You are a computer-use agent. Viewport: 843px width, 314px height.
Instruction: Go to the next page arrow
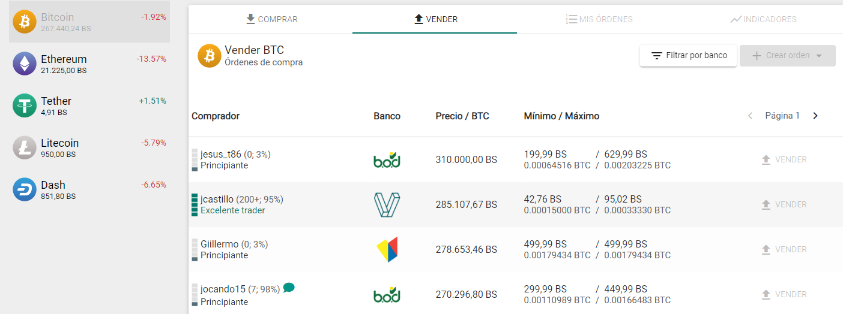tap(815, 116)
